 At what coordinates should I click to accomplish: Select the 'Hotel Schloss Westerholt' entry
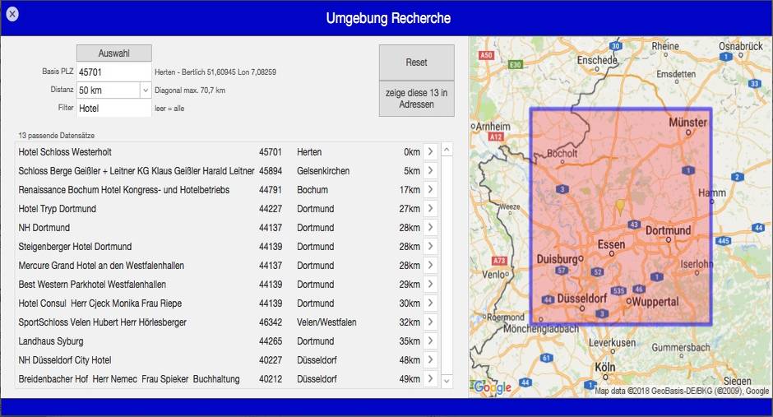(65, 152)
